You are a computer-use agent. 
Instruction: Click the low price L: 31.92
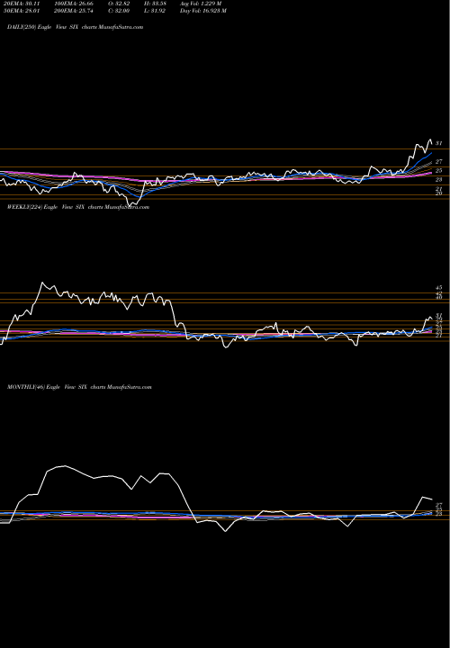[153, 11]
